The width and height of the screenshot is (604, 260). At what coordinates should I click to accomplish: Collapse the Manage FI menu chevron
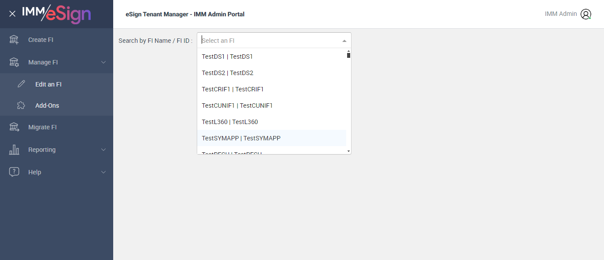coord(103,62)
